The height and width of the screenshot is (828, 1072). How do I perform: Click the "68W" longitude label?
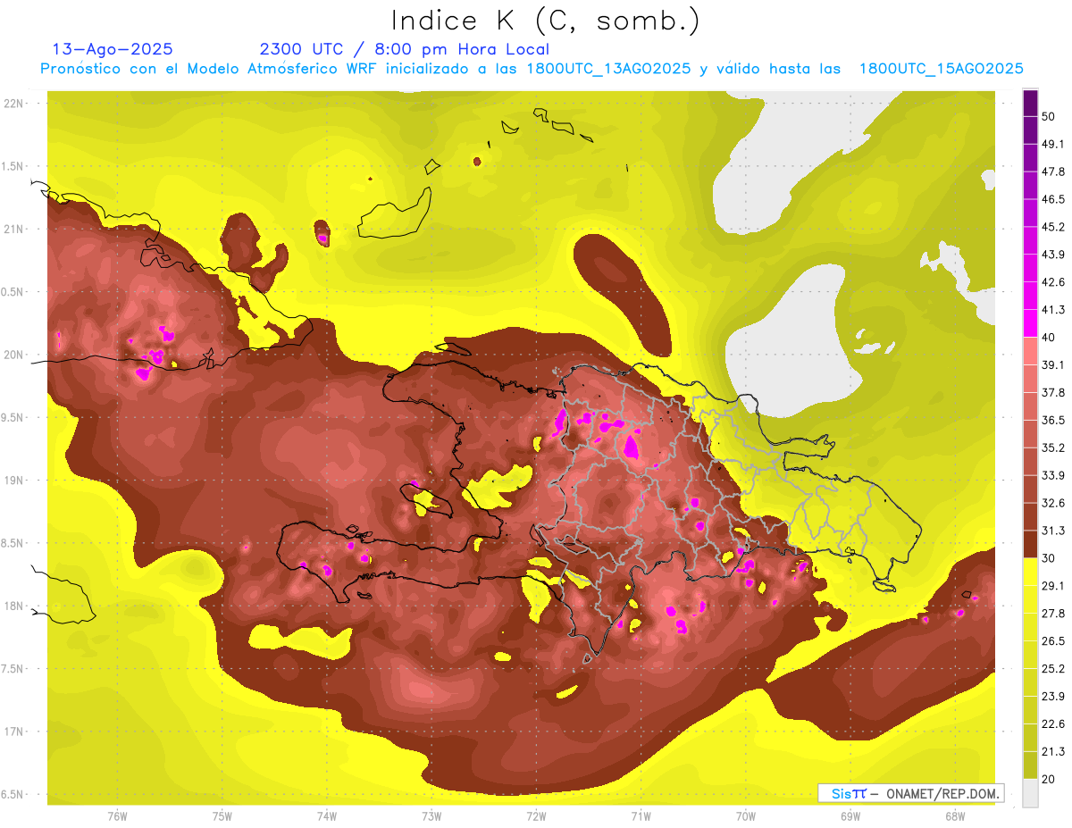click(955, 815)
